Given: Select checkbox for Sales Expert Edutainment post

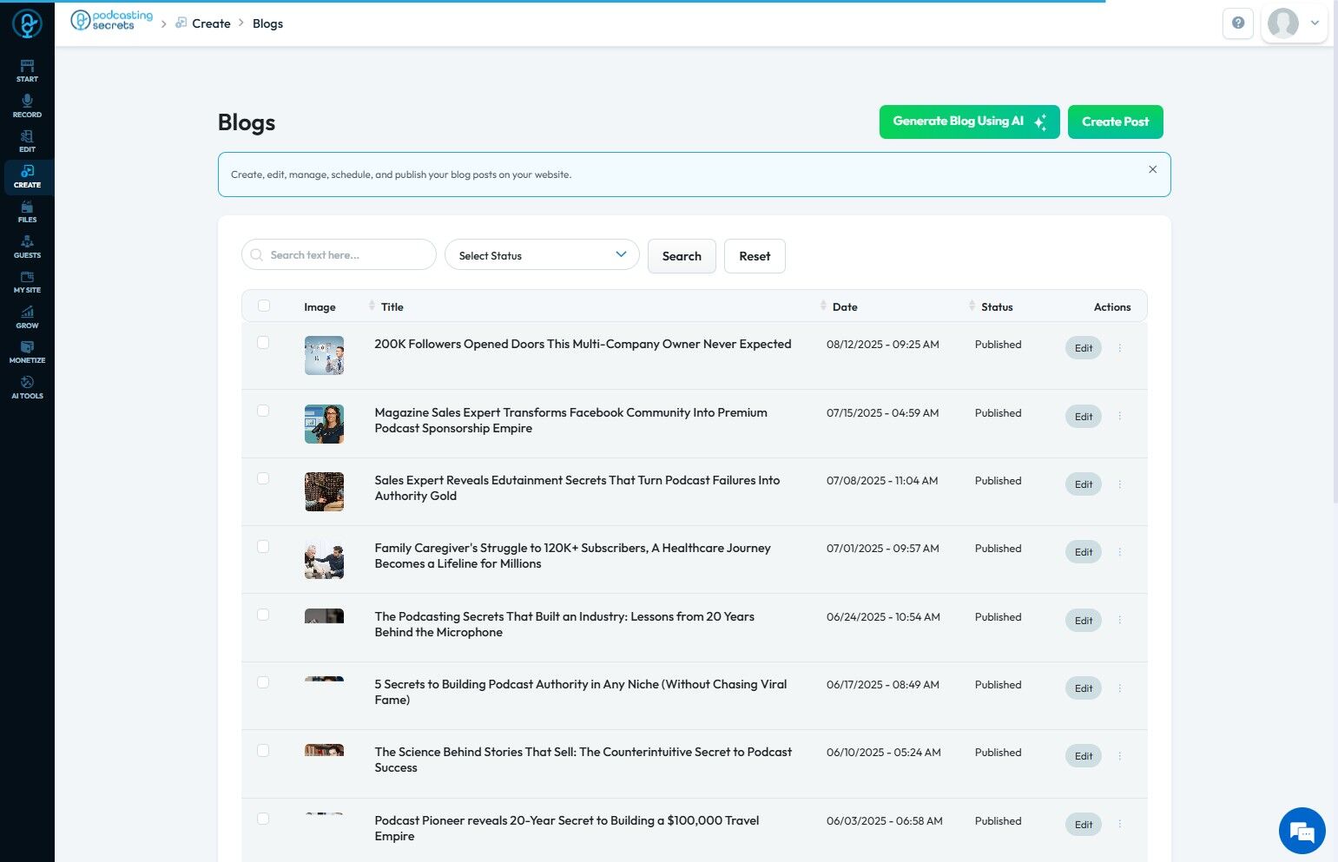Looking at the screenshot, I should (x=263, y=479).
